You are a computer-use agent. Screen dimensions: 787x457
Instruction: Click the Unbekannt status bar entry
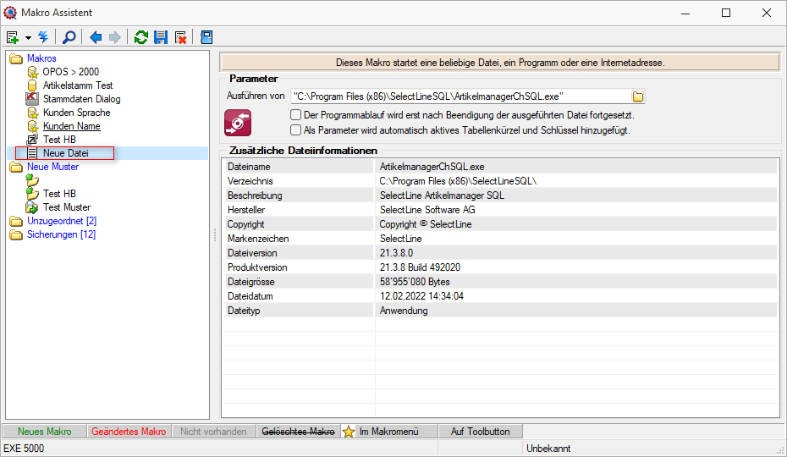pyautogui.click(x=548, y=449)
